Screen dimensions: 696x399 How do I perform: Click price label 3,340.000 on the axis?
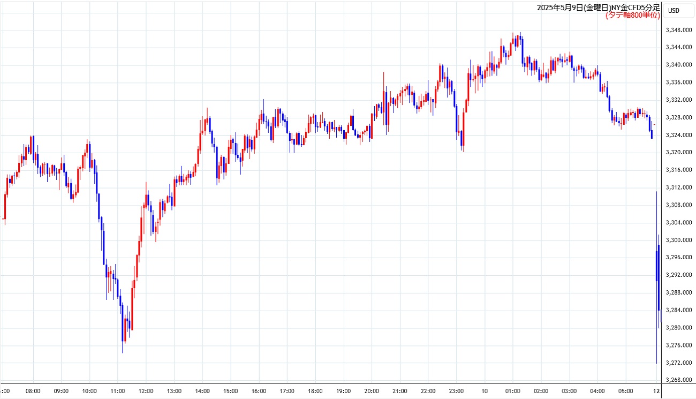pyautogui.click(x=679, y=65)
